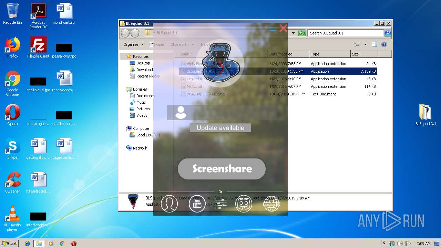Click the Change your view icon
The width and height of the screenshot is (441, 248).
pos(357,44)
